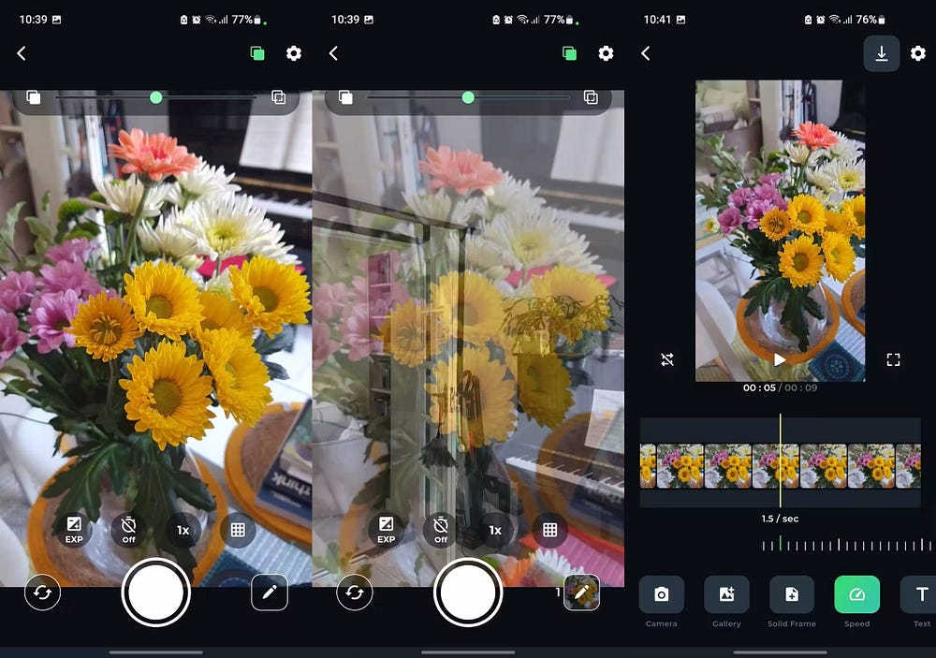936x658 pixels.
Task: Click the 00 : 05 timecode
Action: click(x=759, y=387)
